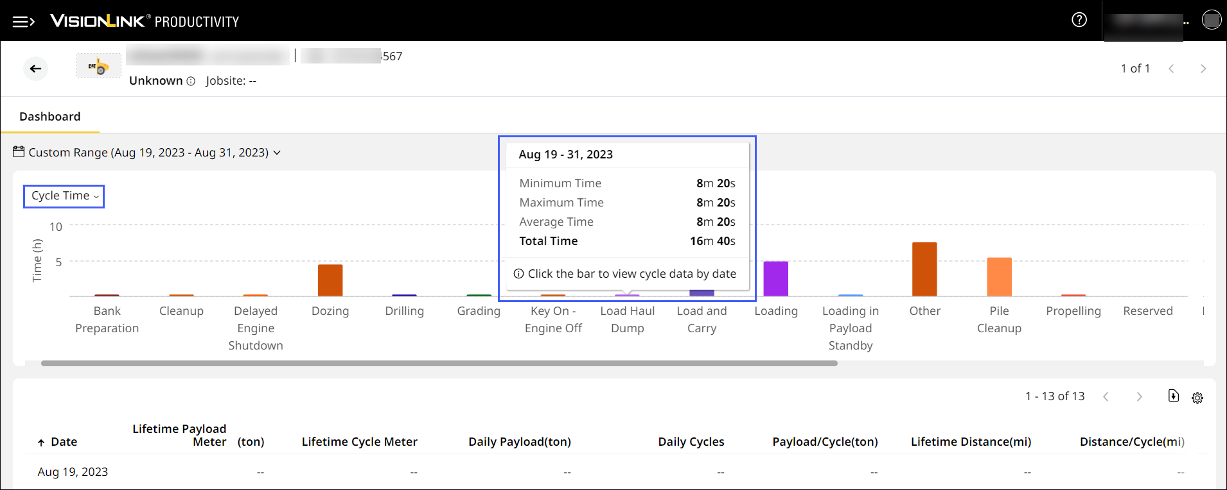Click the info icon beside Unknown

point(191,81)
